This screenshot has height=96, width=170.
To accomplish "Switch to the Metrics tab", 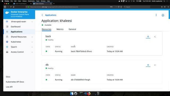I will point(60,29).
